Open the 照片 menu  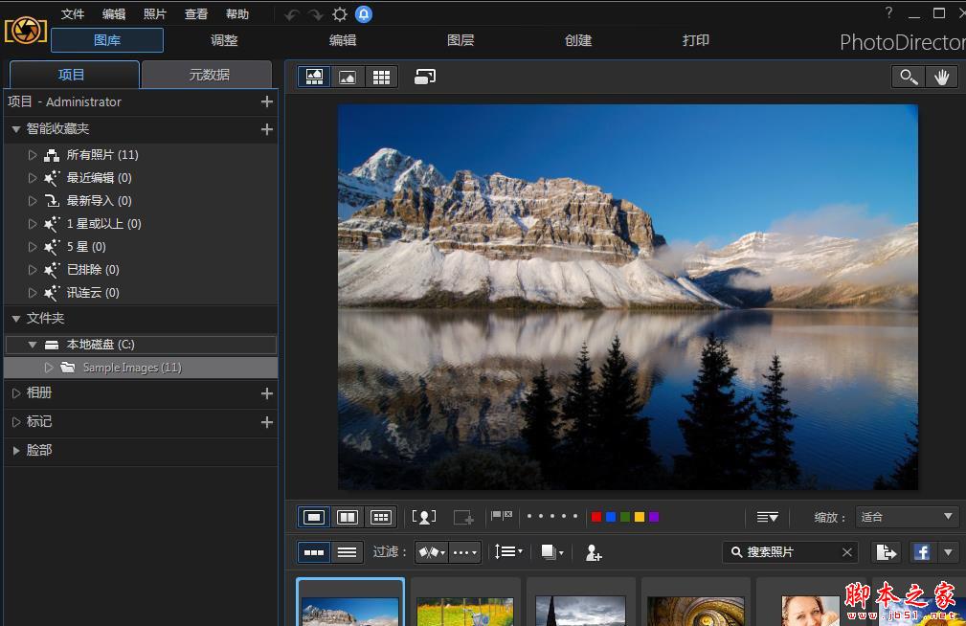pos(155,14)
